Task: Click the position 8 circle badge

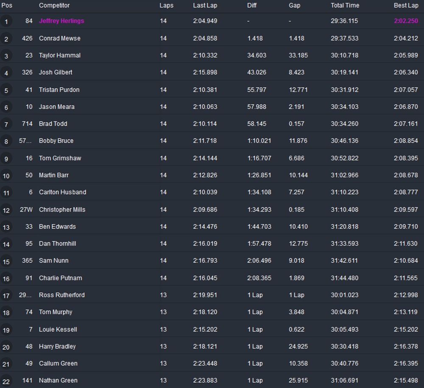Action: click(x=6, y=141)
